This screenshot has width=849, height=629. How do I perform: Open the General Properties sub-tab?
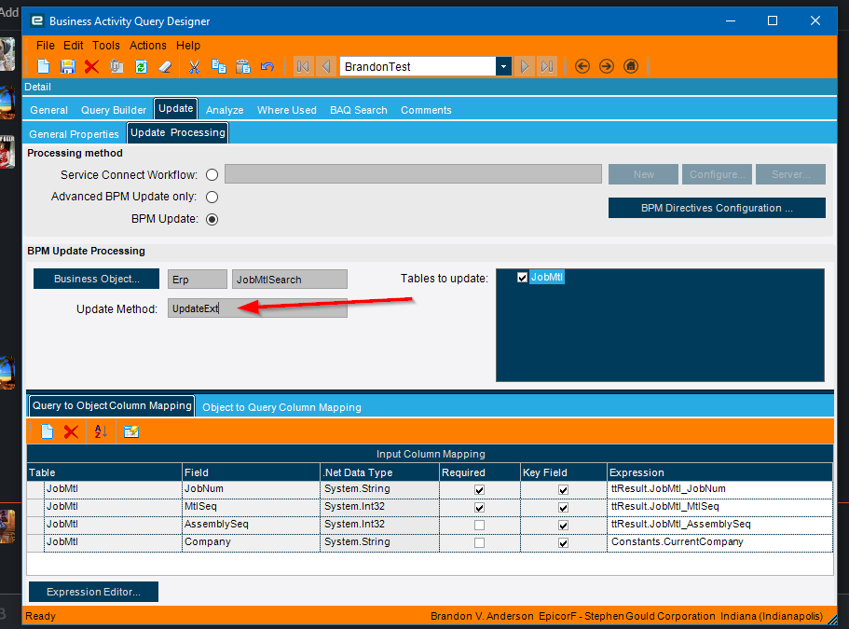[x=75, y=134]
